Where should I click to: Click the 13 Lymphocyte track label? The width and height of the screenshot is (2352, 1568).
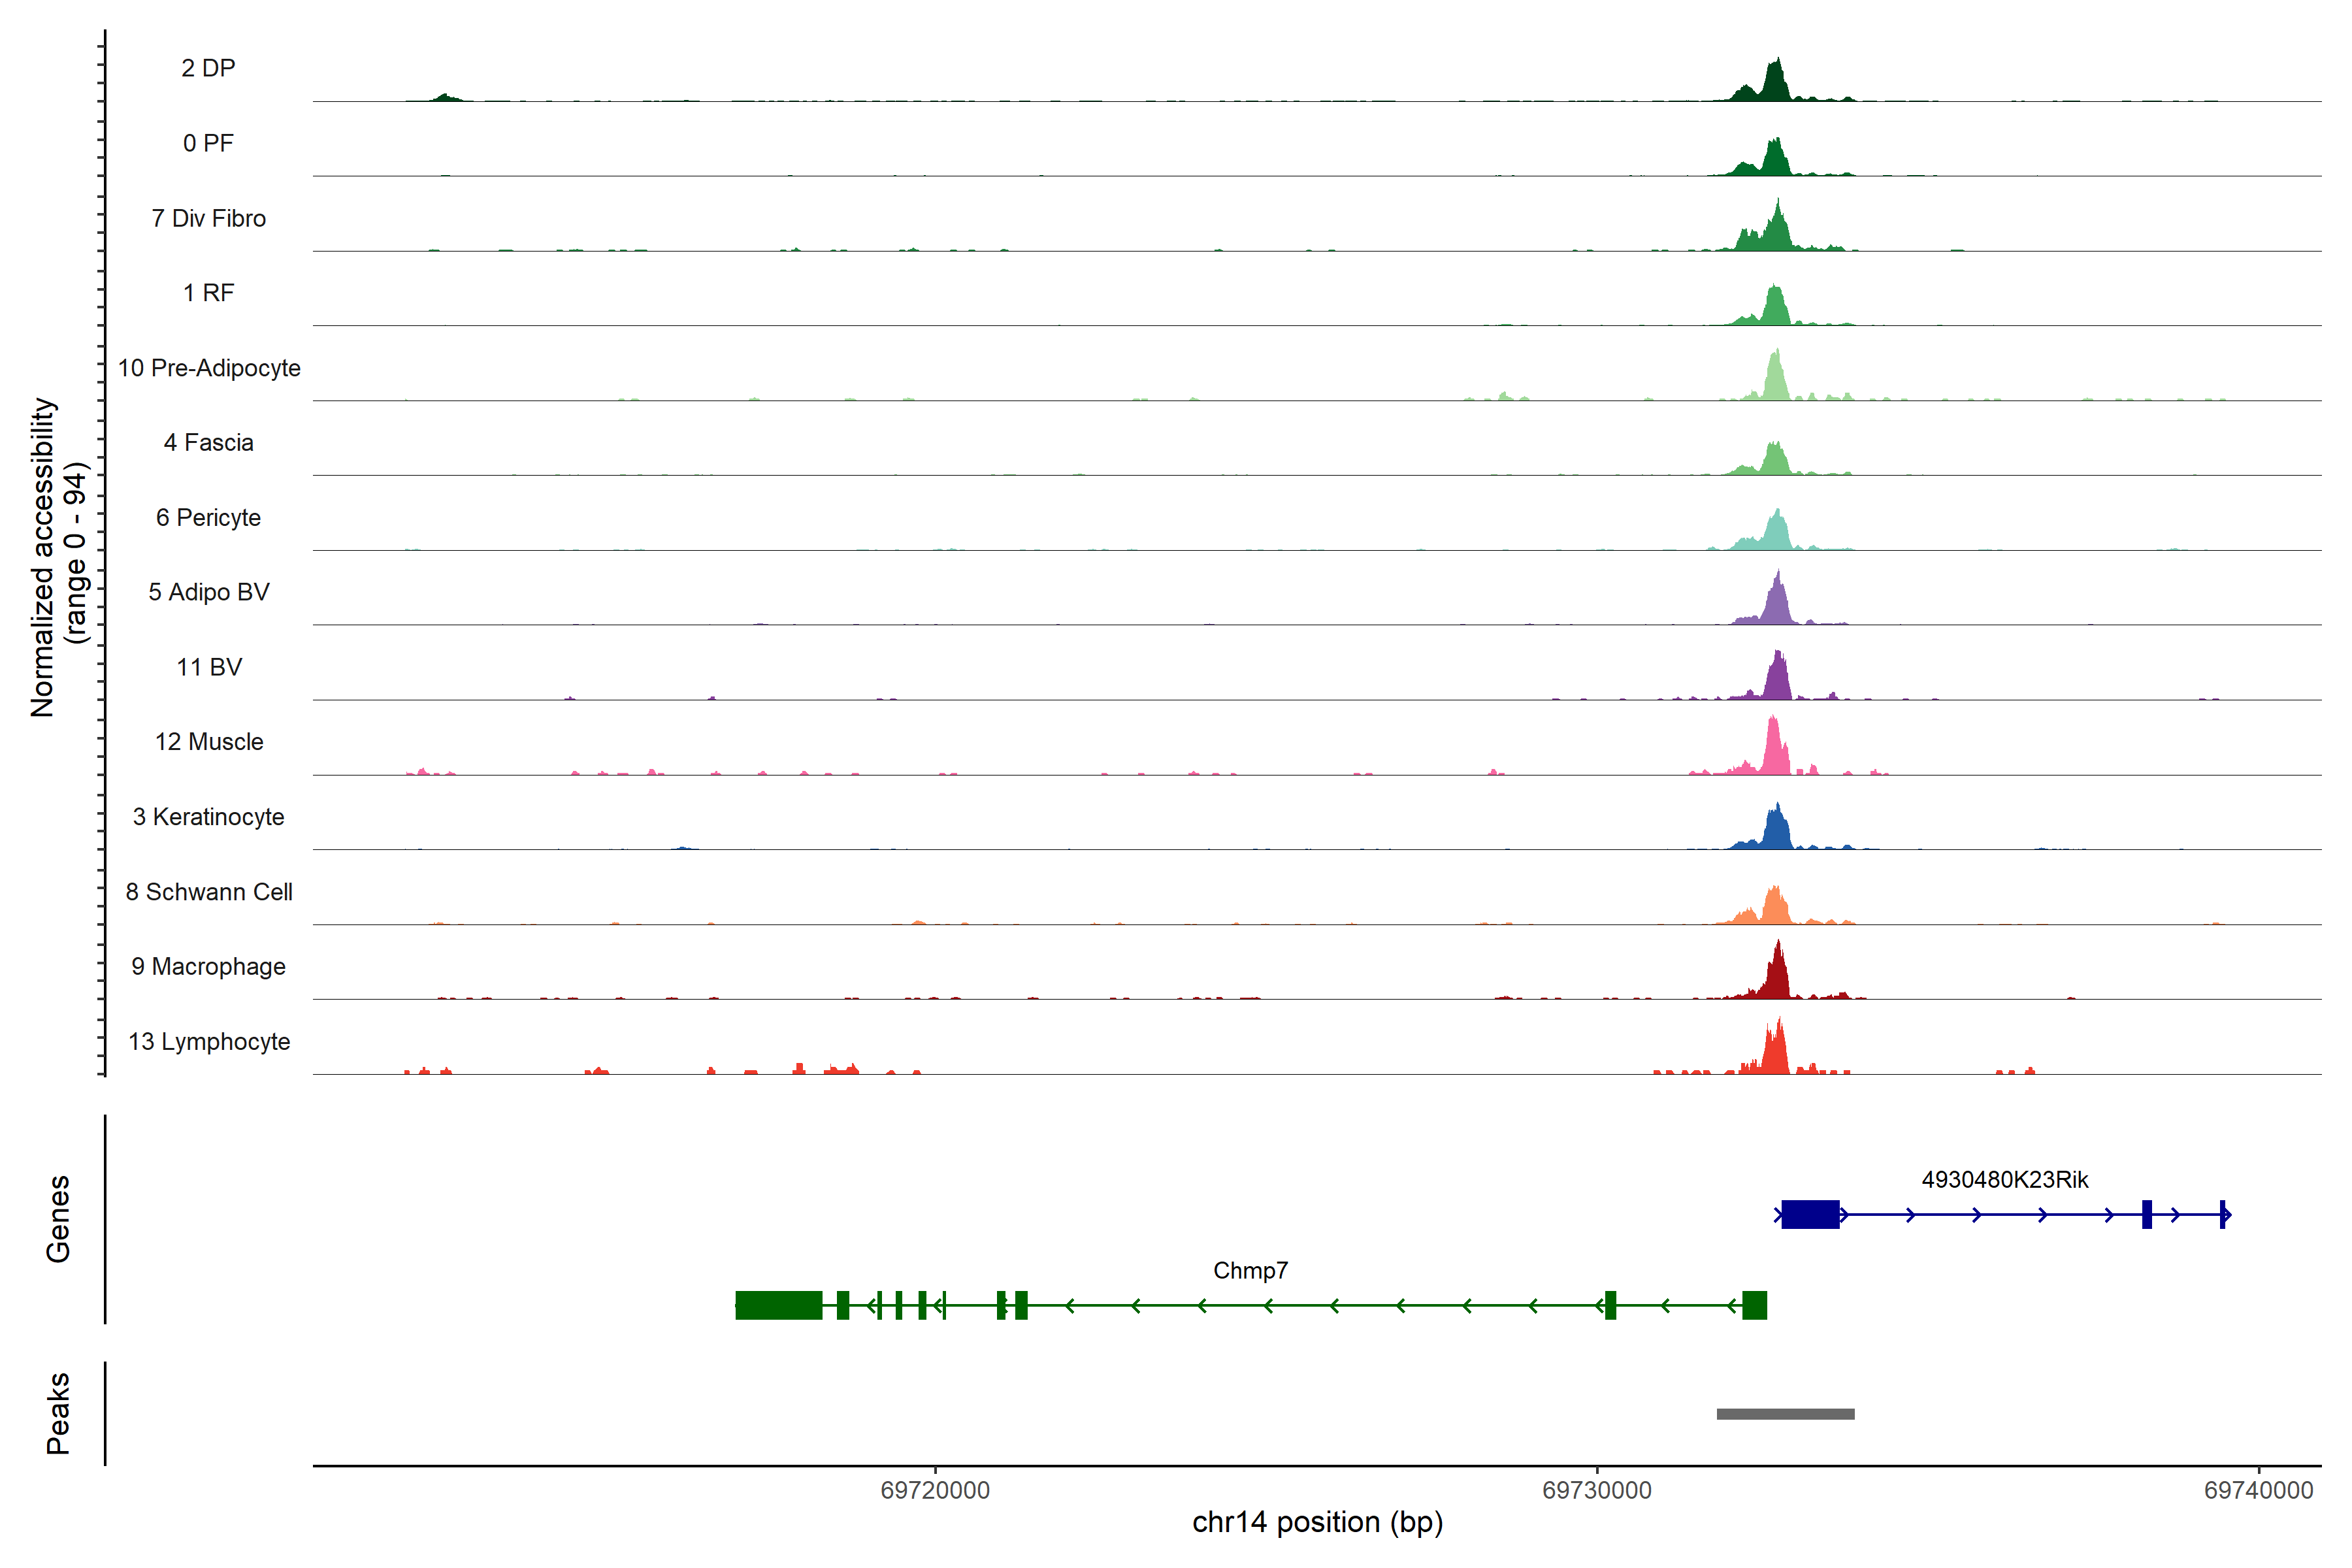coord(209,1041)
